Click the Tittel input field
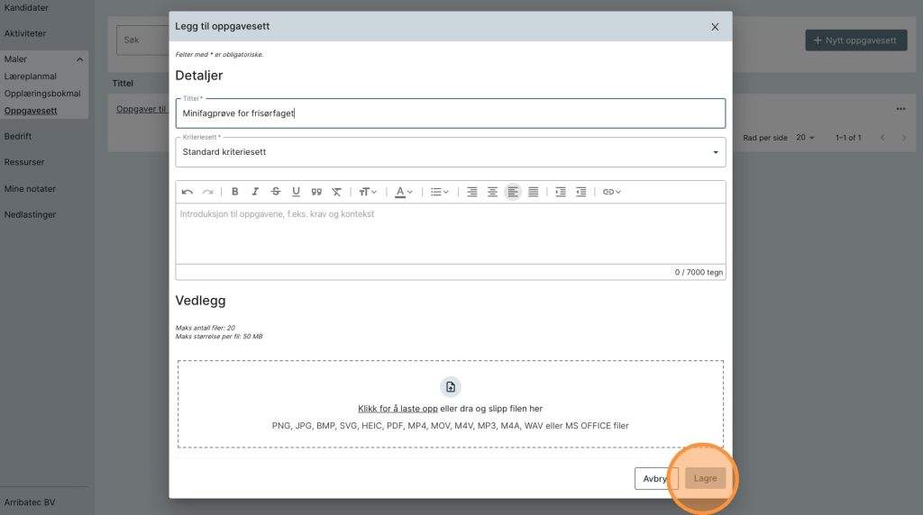 click(x=451, y=113)
